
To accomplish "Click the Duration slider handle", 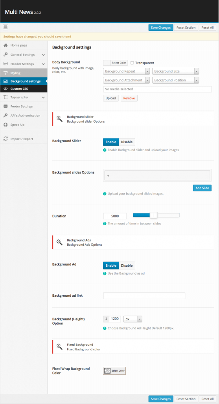I will tap(153, 215).
